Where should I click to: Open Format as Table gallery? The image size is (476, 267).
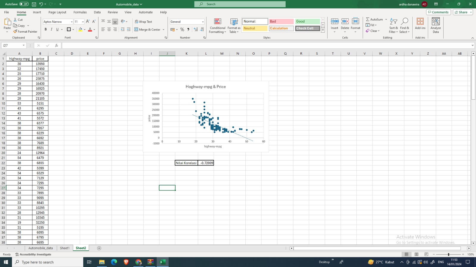[x=234, y=26]
